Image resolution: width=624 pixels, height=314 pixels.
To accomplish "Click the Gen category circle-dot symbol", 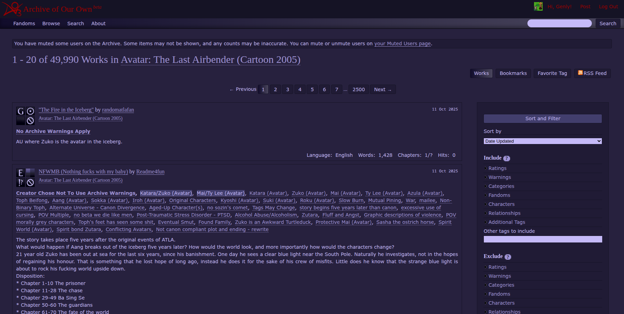I will click(30, 111).
